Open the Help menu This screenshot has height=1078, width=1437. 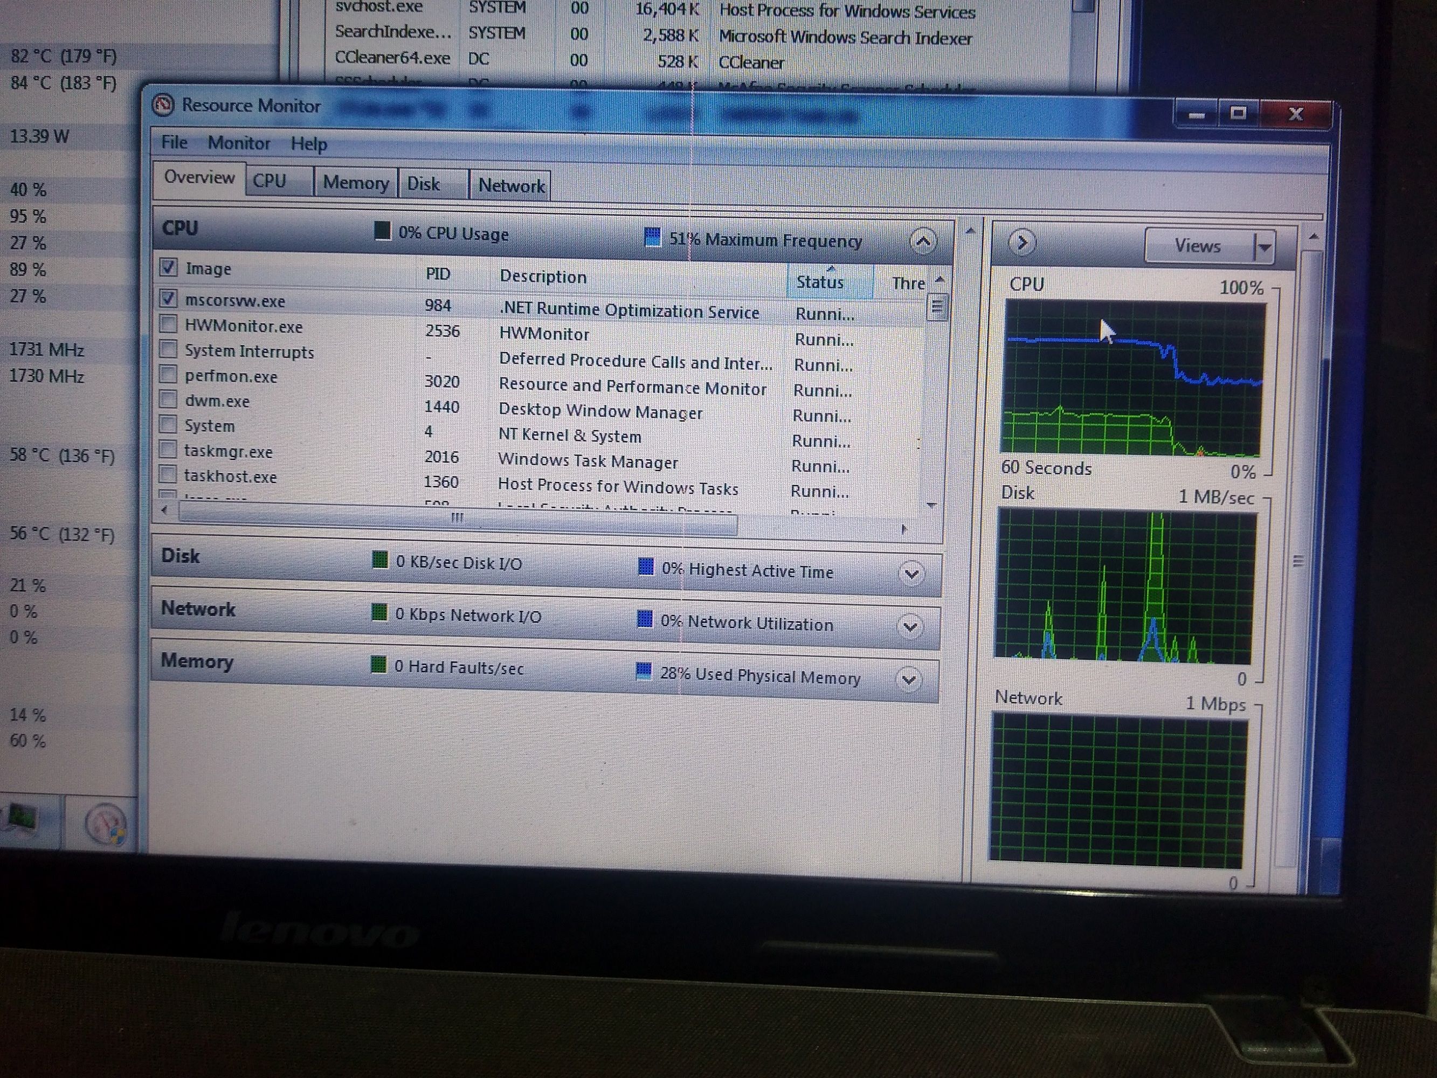pyautogui.click(x=308, y=144)
